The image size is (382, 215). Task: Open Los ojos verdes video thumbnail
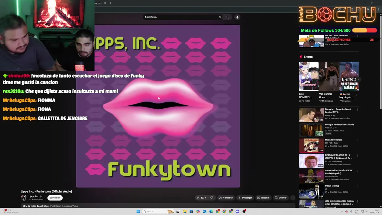[312, 130]
